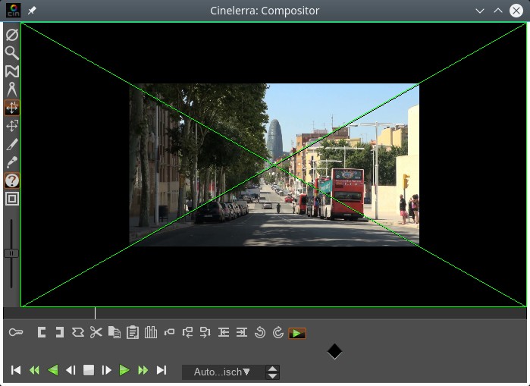Click the vertical zoom slider handle
Image resolution: width=530 pixels, height=386 pixels.
tap(11, 253)
